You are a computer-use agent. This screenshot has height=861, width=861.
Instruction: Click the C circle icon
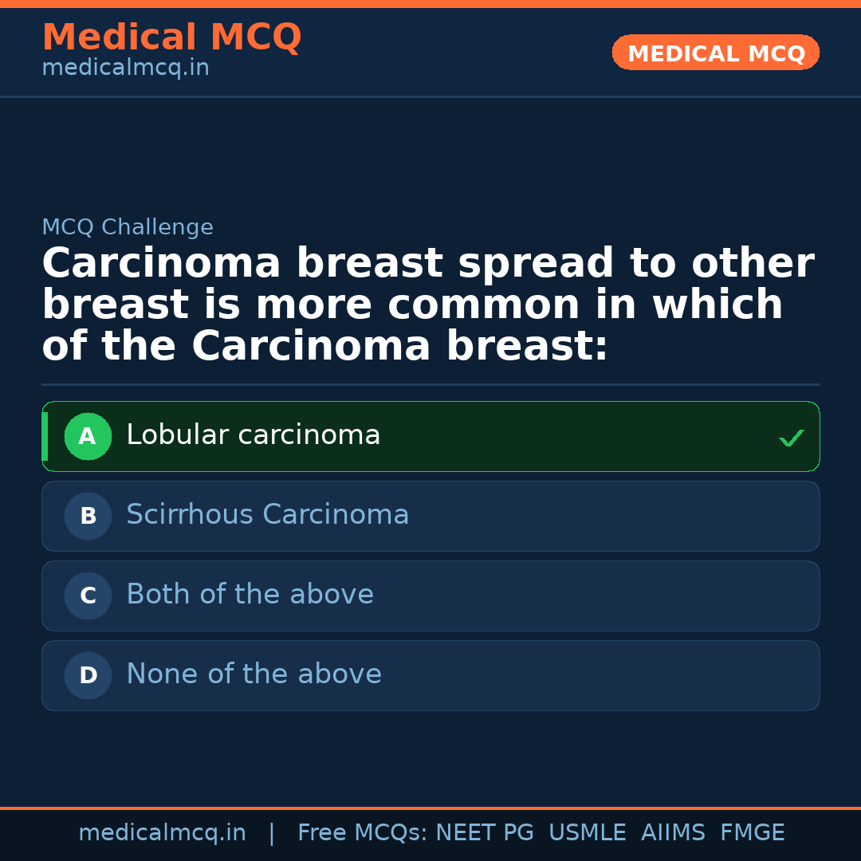coord(88,596)
